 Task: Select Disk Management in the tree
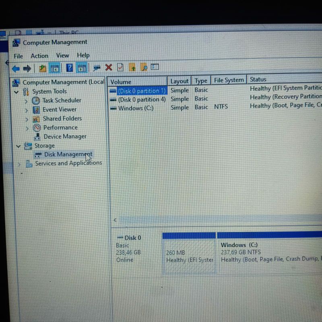[68, 155]
